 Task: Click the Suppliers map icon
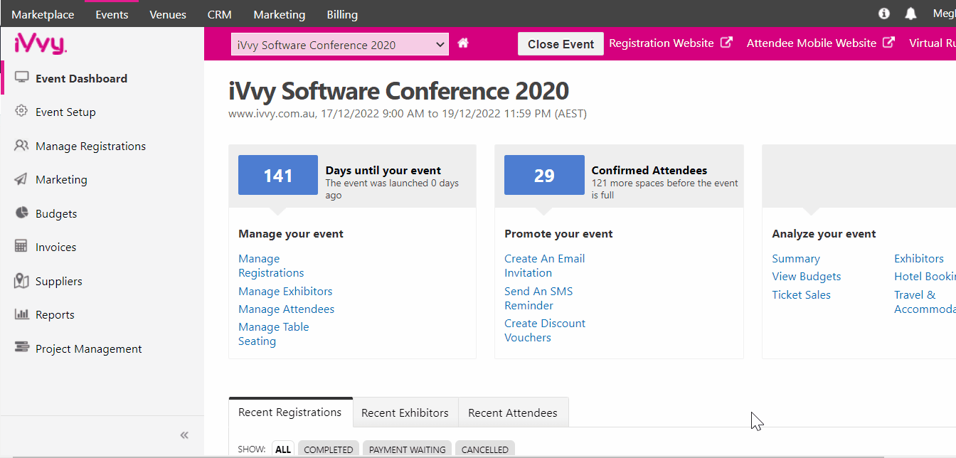[21, 281]
